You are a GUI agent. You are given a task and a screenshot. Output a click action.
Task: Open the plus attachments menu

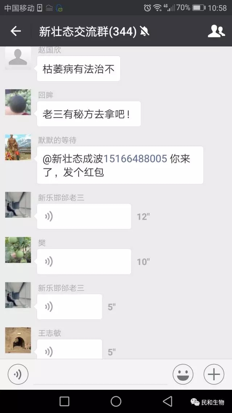(x=214, y=374)
